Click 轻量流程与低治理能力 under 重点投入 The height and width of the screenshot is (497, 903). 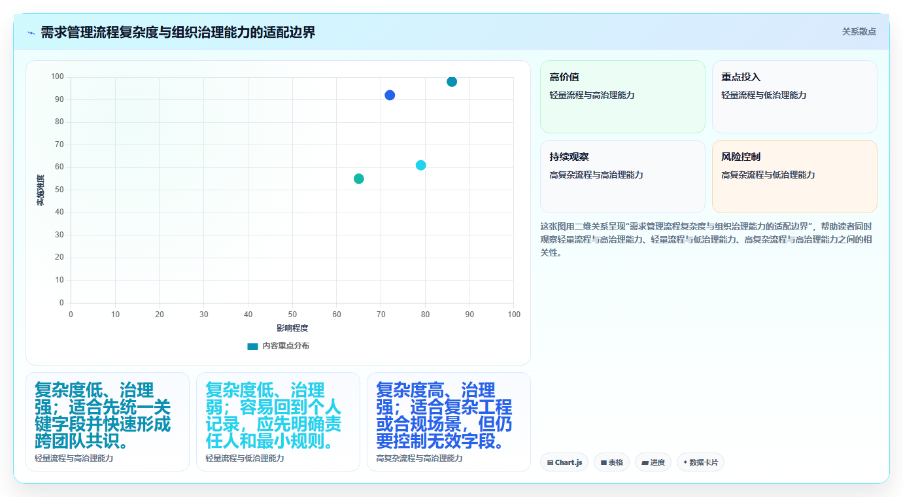click(x=764, y=95)
